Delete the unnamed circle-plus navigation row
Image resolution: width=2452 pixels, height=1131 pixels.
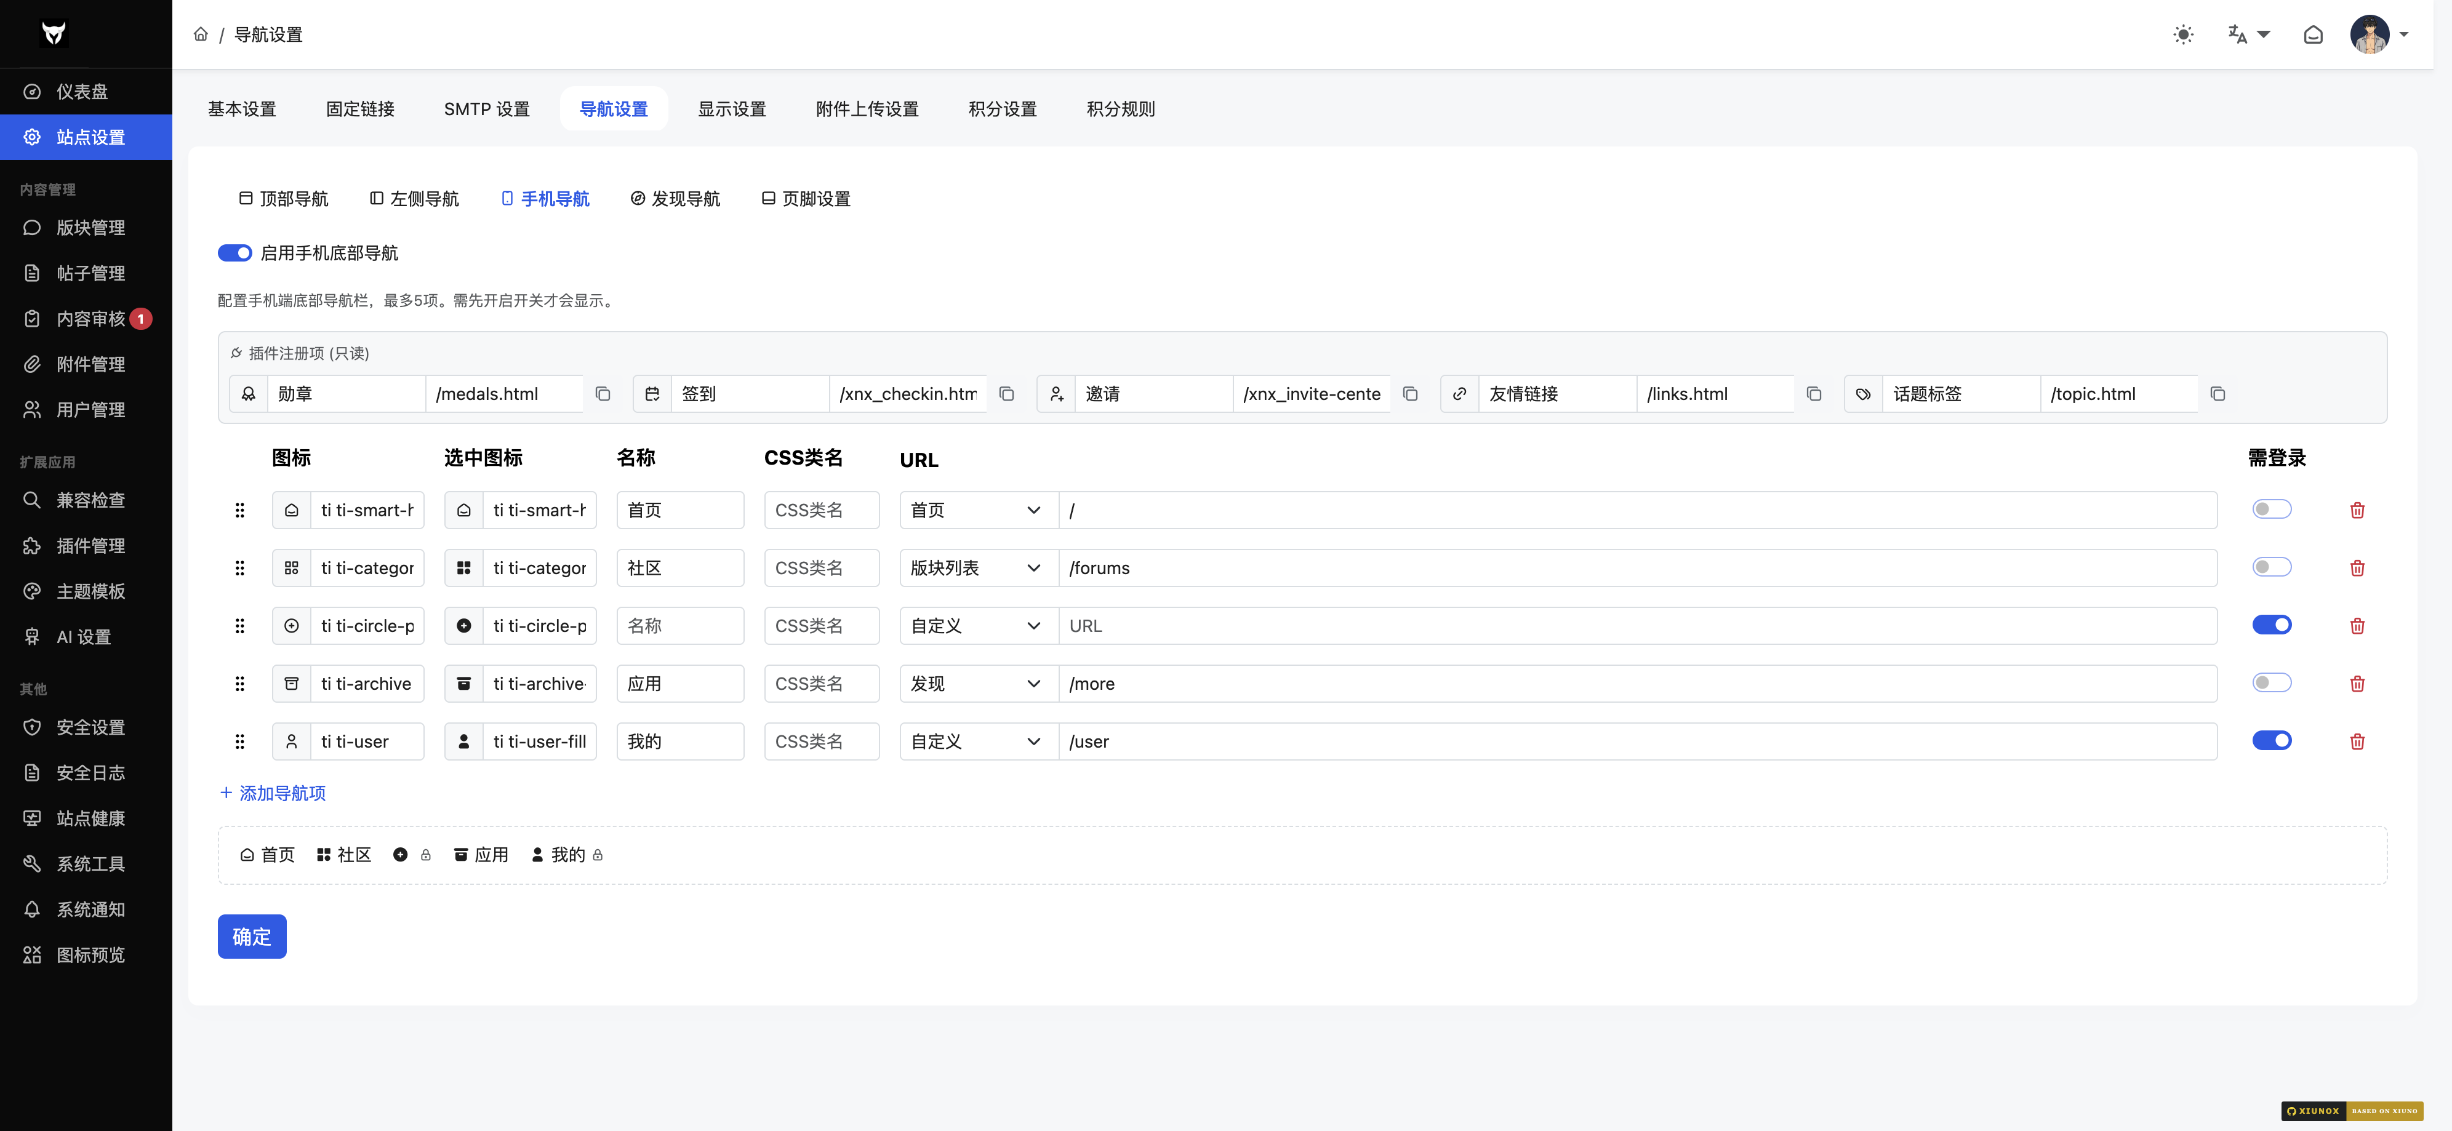click(2357, 626)
